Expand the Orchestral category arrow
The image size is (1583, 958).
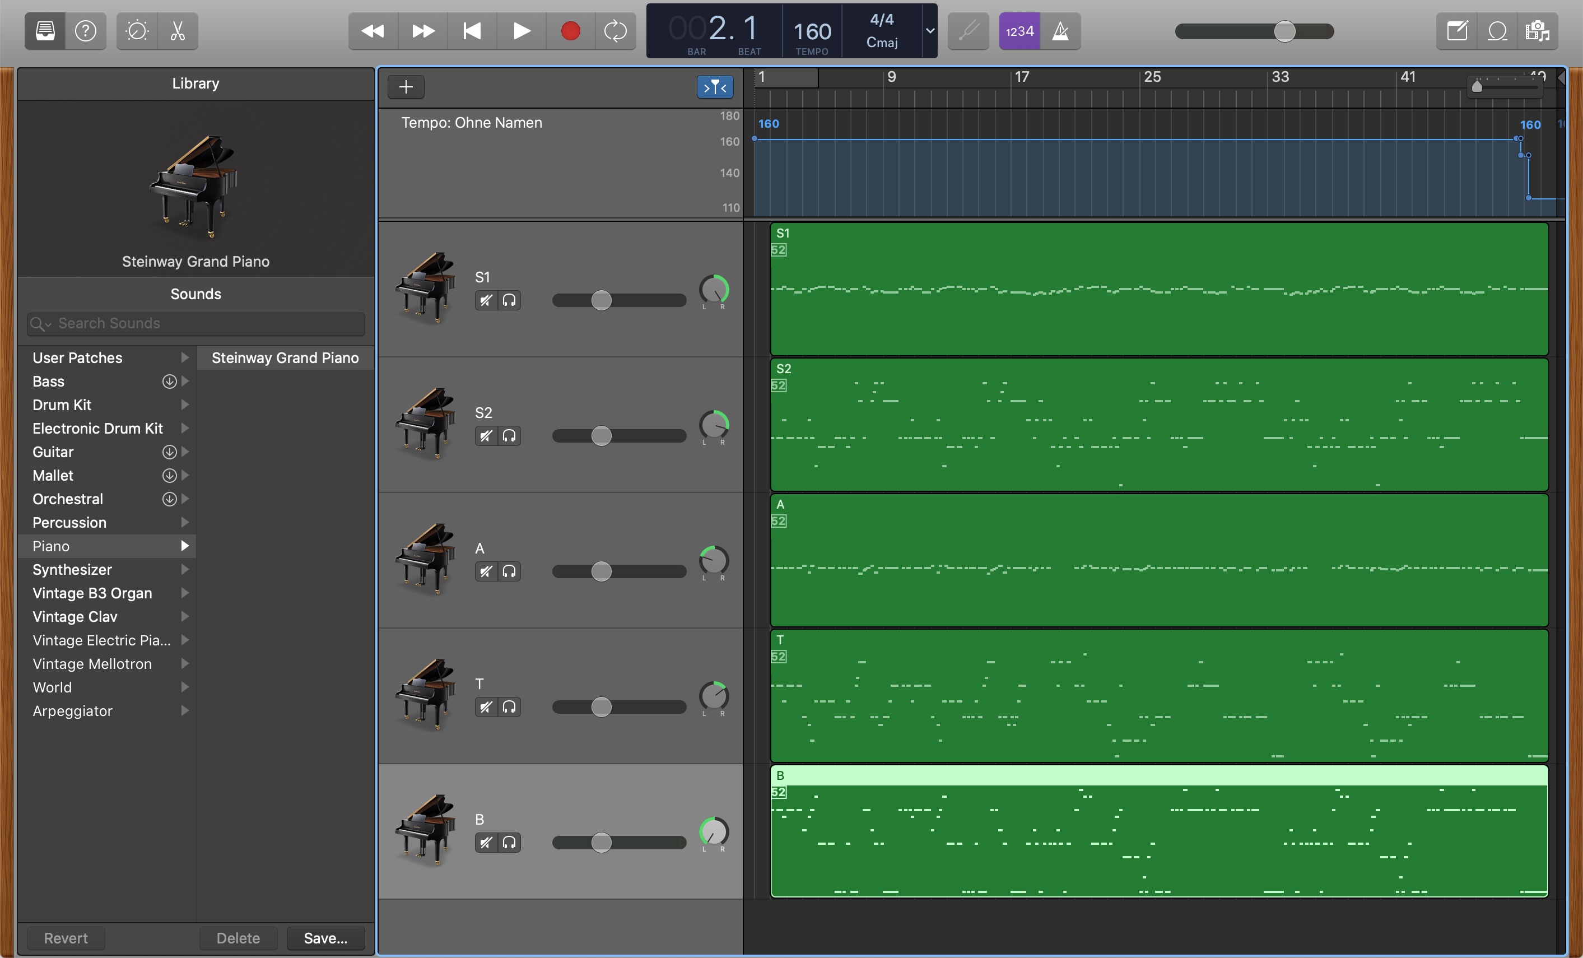185,499
